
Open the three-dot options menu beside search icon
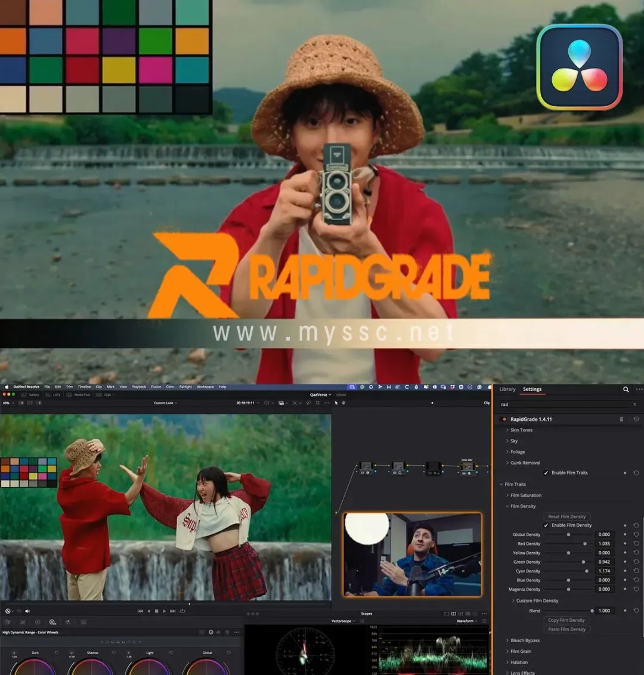(x=639, y=389)
